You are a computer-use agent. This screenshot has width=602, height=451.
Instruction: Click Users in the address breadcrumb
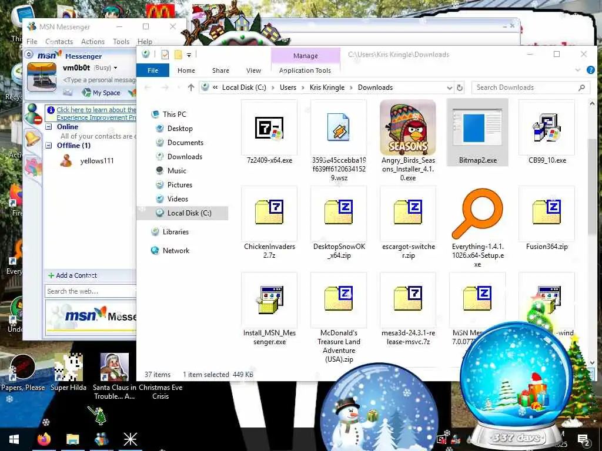[x=288, y=87]
